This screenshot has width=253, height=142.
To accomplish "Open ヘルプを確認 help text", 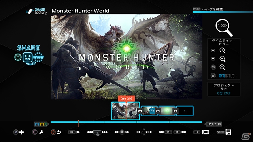I will click(213, 9).
